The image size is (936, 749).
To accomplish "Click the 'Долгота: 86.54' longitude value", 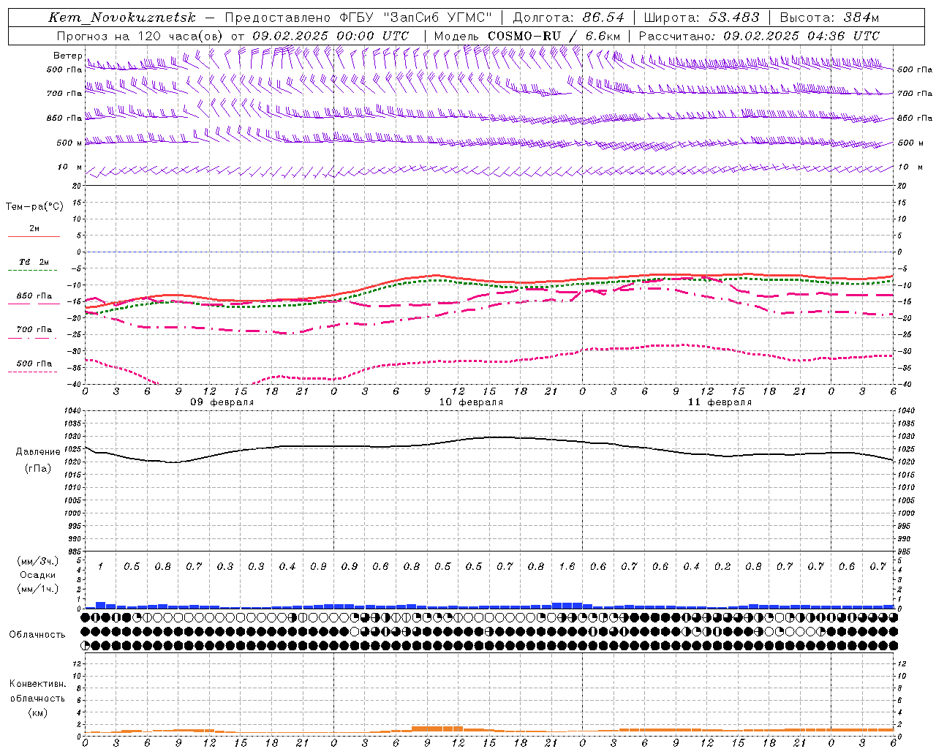I will pyautogui.click(x=569, y=18).
